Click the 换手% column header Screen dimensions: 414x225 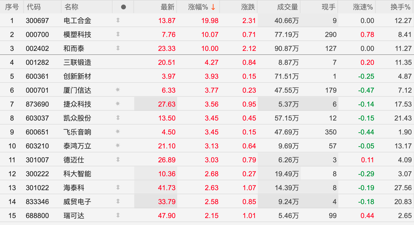click(400, 7)
